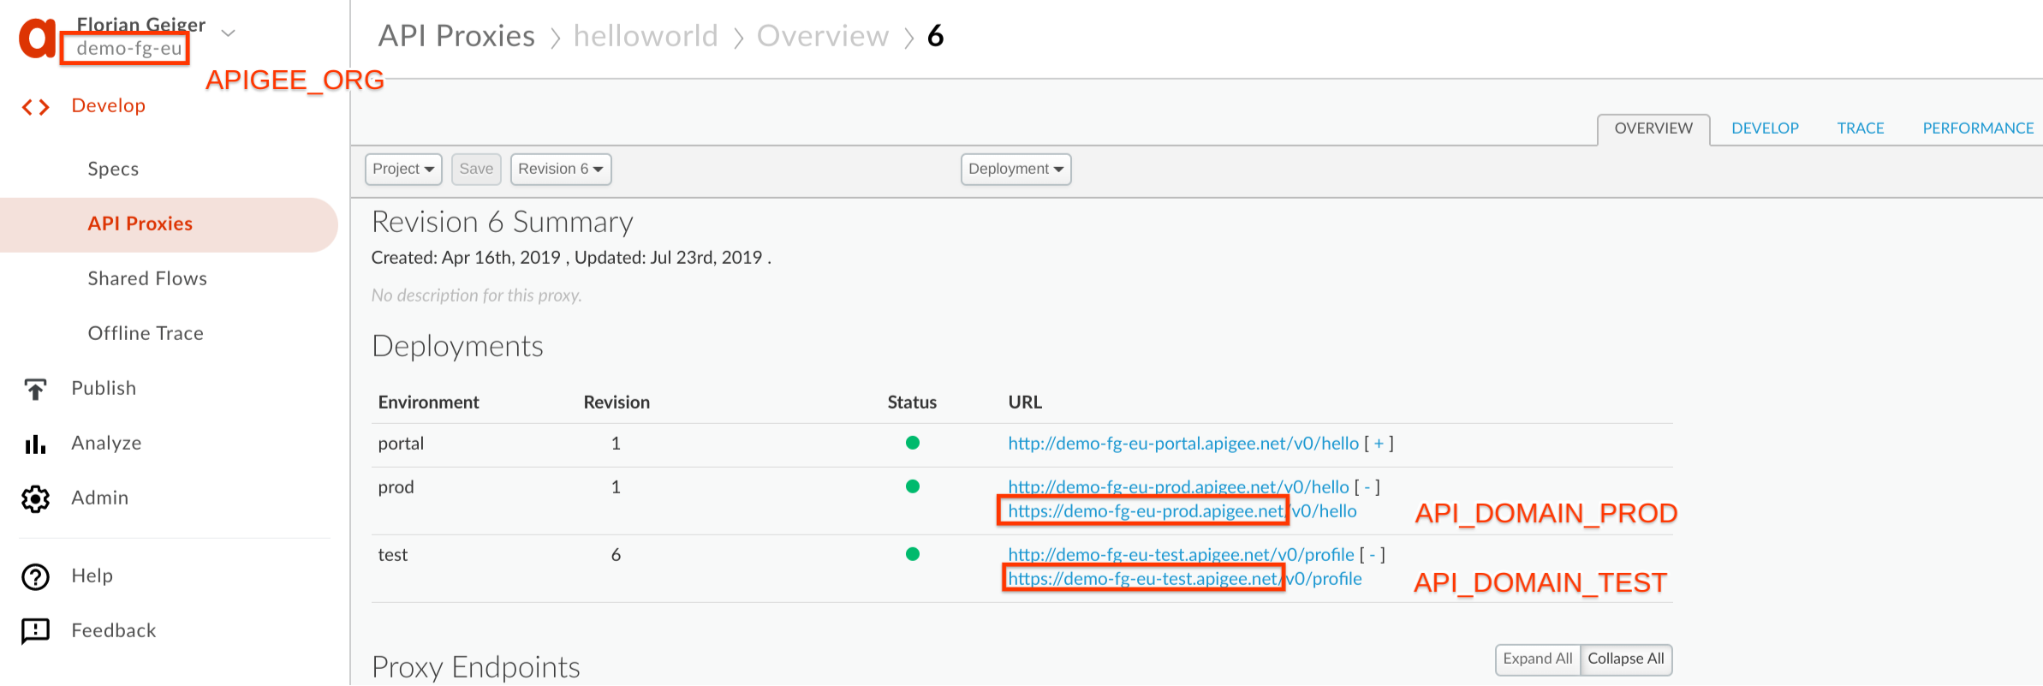
Task: Click the Save button
Action: pyautogui.click(x=476, y=169)
